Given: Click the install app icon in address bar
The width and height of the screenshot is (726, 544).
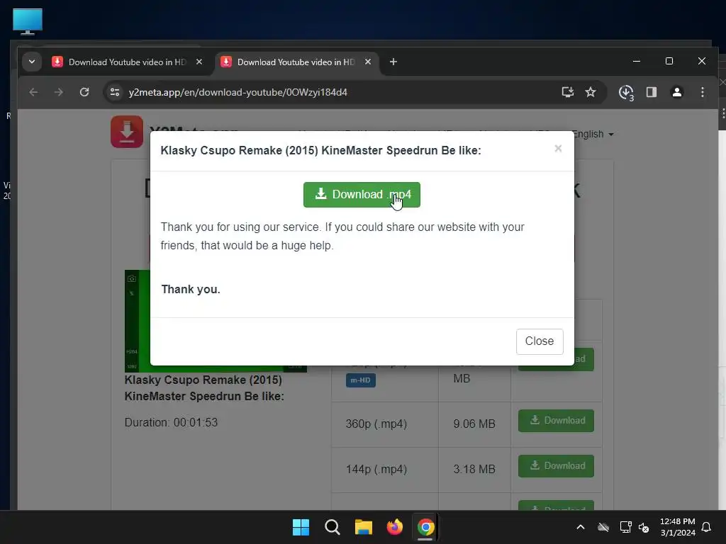Looking at the screenshot, I should 568,92.
